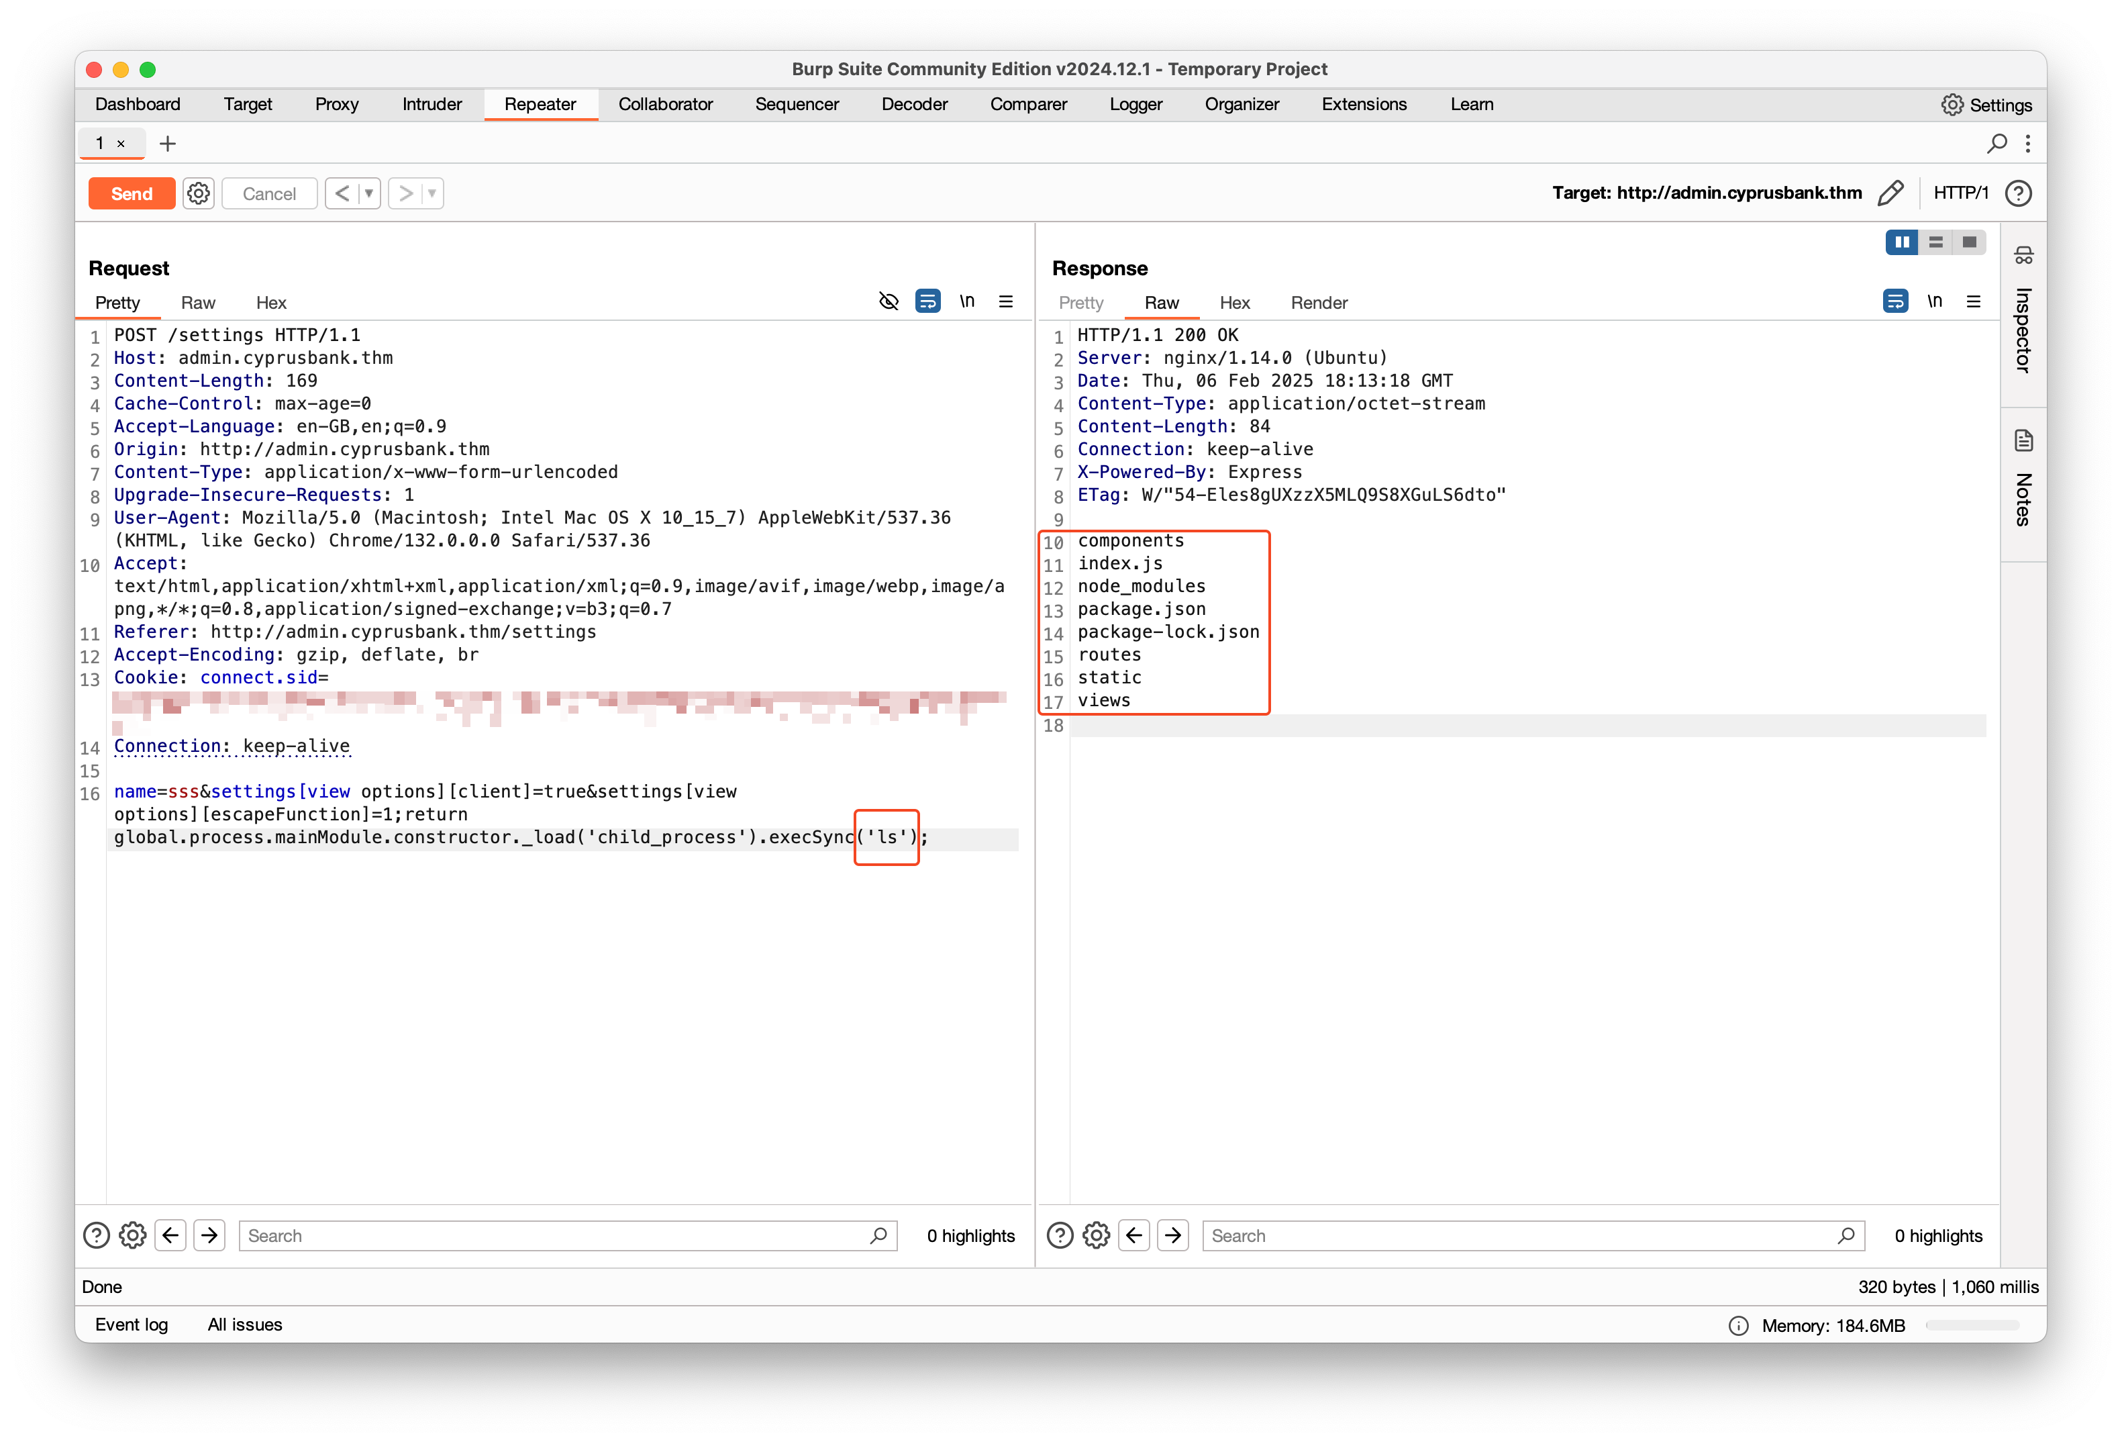
Task: Open send options gear next to Send
Action: (x=198, y=193)
